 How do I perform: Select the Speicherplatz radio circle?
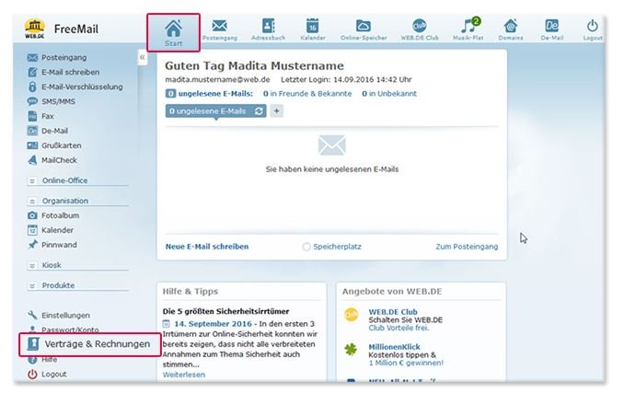click(306, 247)
